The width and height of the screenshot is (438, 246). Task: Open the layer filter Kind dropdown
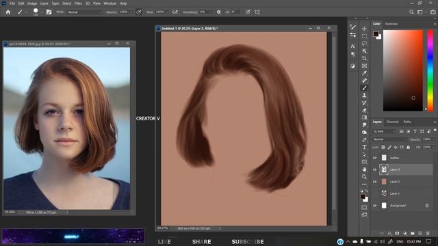coord(385,131)
